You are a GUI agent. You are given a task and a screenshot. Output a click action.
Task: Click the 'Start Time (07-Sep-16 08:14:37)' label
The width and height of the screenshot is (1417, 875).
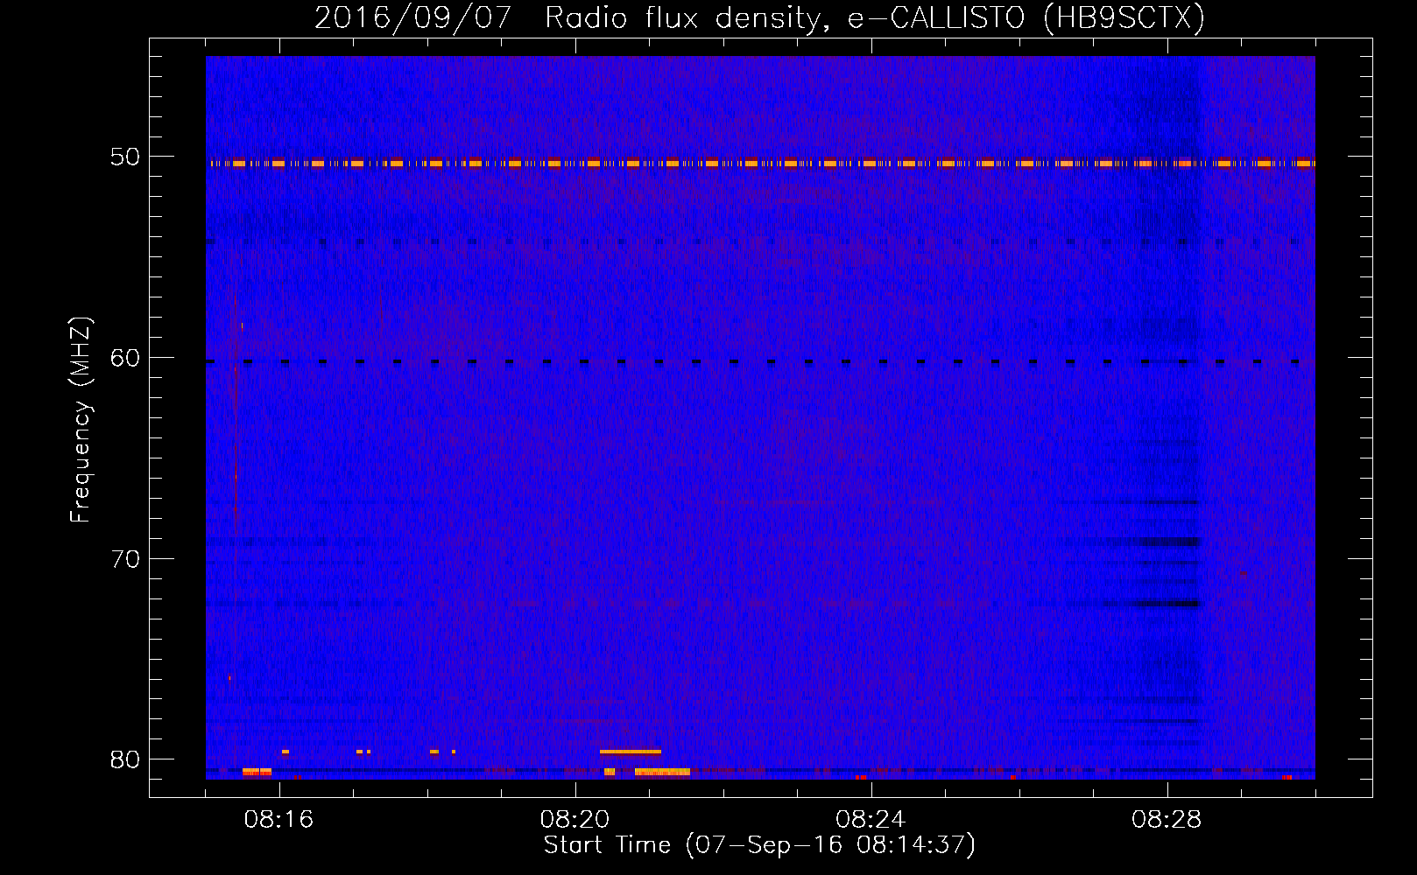click(759, 845)
